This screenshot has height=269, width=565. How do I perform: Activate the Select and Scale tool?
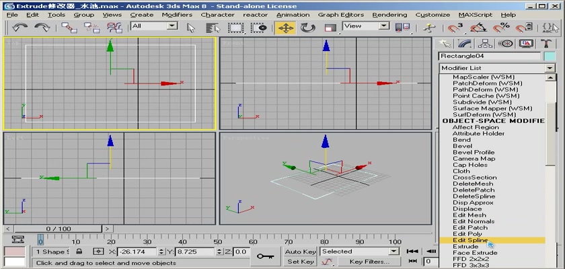point(330,28)
